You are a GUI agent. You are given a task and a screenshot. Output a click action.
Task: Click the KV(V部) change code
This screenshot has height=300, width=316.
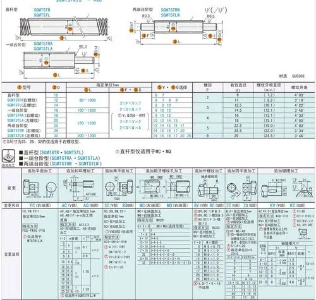pyautogui.click(x=277, y=205)
